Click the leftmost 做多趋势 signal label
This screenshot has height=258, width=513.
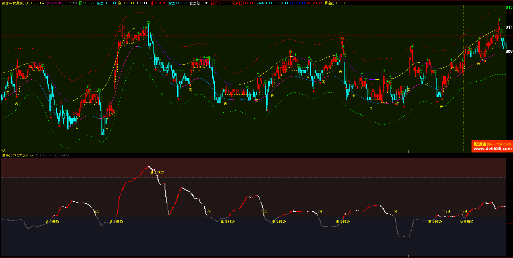[x=52, y=222]
